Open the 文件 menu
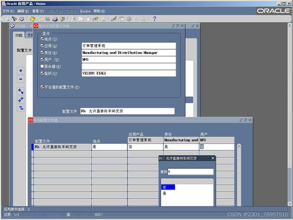 (x=8, y=11)
